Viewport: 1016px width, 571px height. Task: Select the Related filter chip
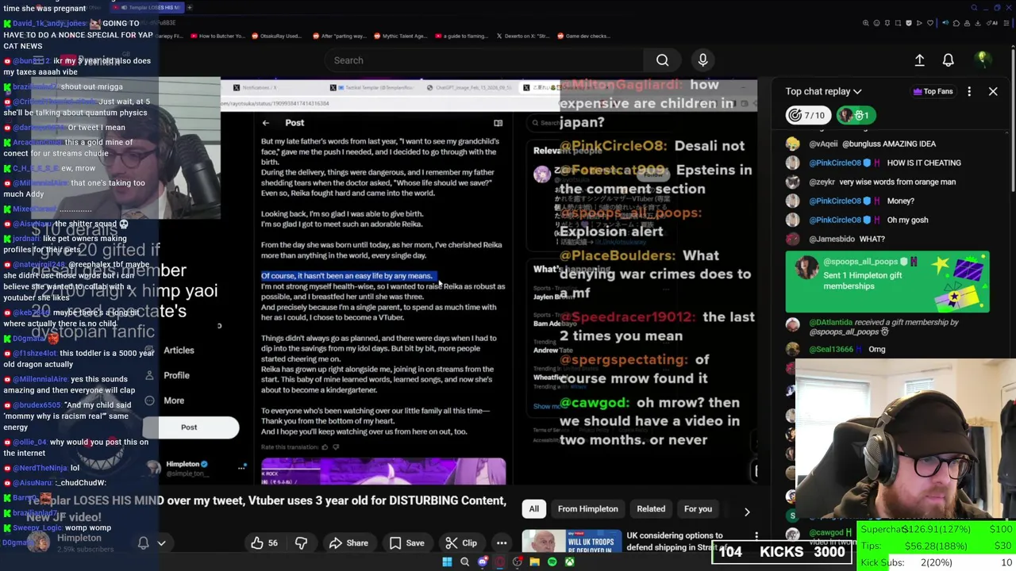coord(651,509)
